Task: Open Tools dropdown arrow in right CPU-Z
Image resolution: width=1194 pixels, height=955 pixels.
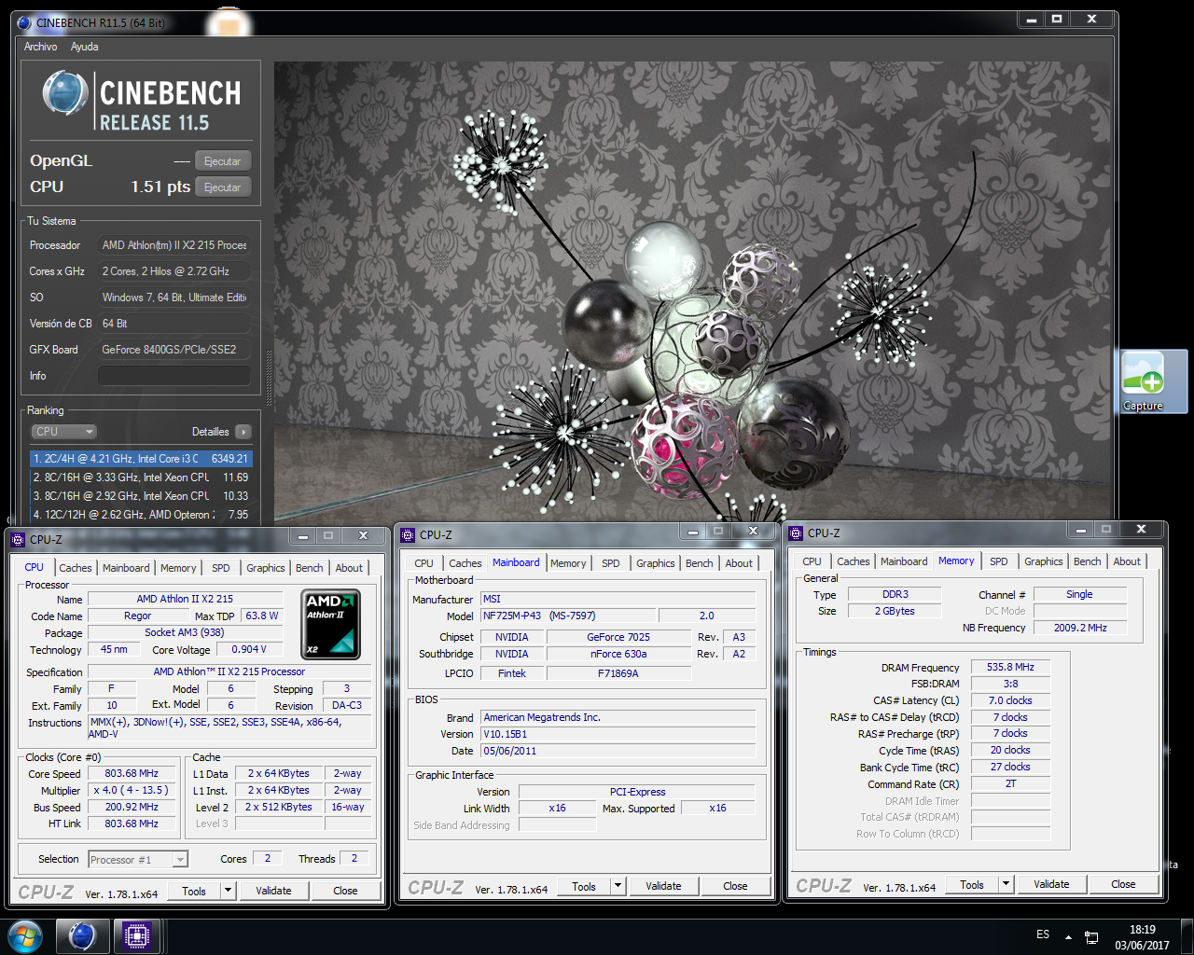Action: point(1006,884)
